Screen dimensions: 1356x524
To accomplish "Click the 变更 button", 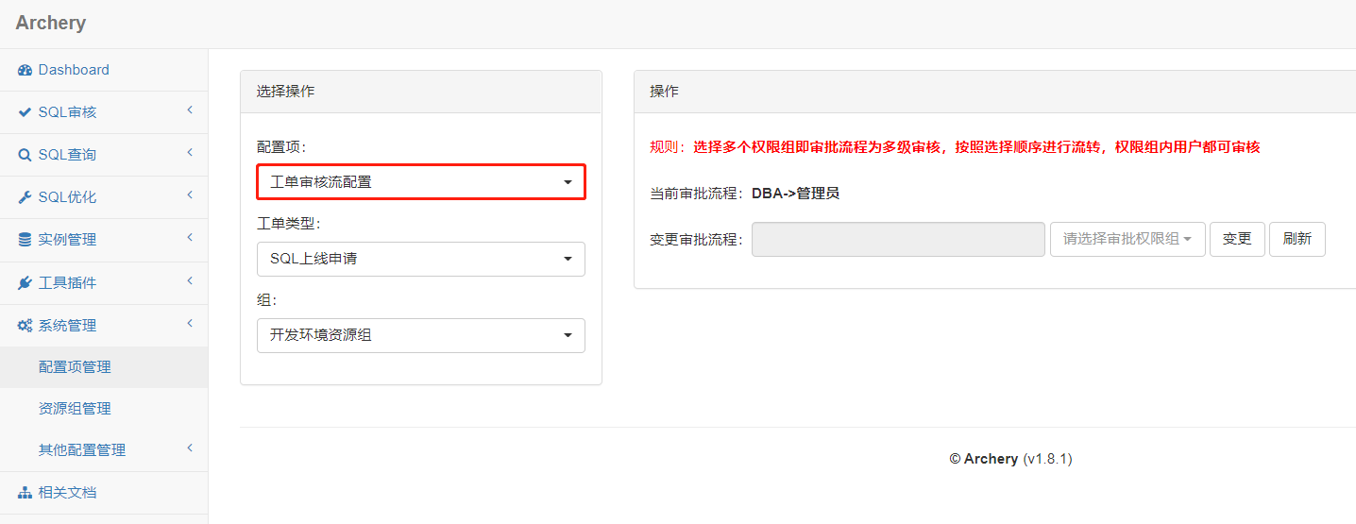I will point(1237,239).
